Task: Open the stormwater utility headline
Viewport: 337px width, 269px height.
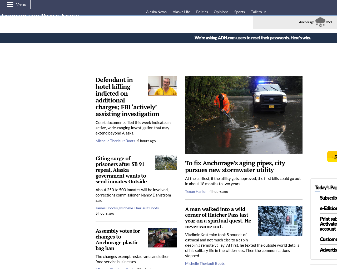Action: tap(235, 167)
